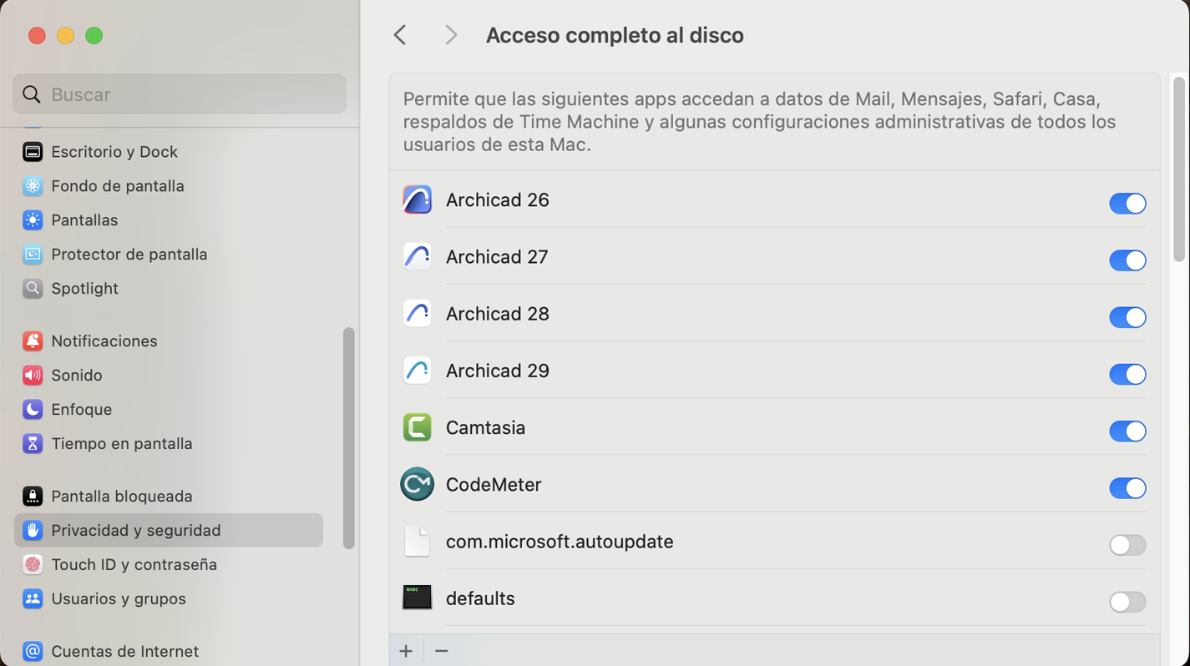Click the Camtasia app icon
1190x666 pixels.
tap(417, 427)
